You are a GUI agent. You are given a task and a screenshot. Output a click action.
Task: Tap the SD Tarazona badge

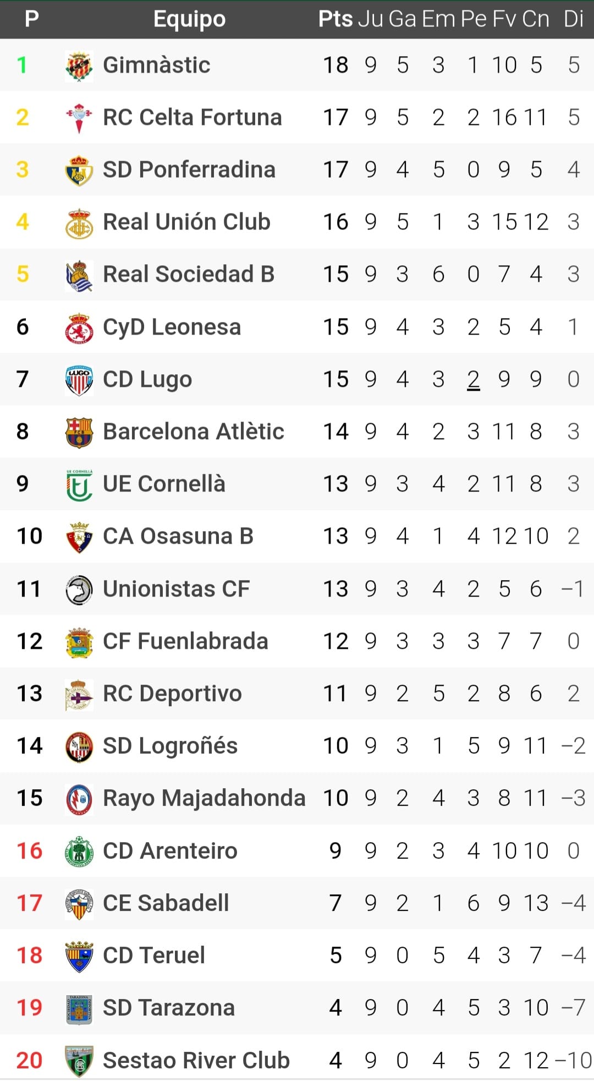79,1008
